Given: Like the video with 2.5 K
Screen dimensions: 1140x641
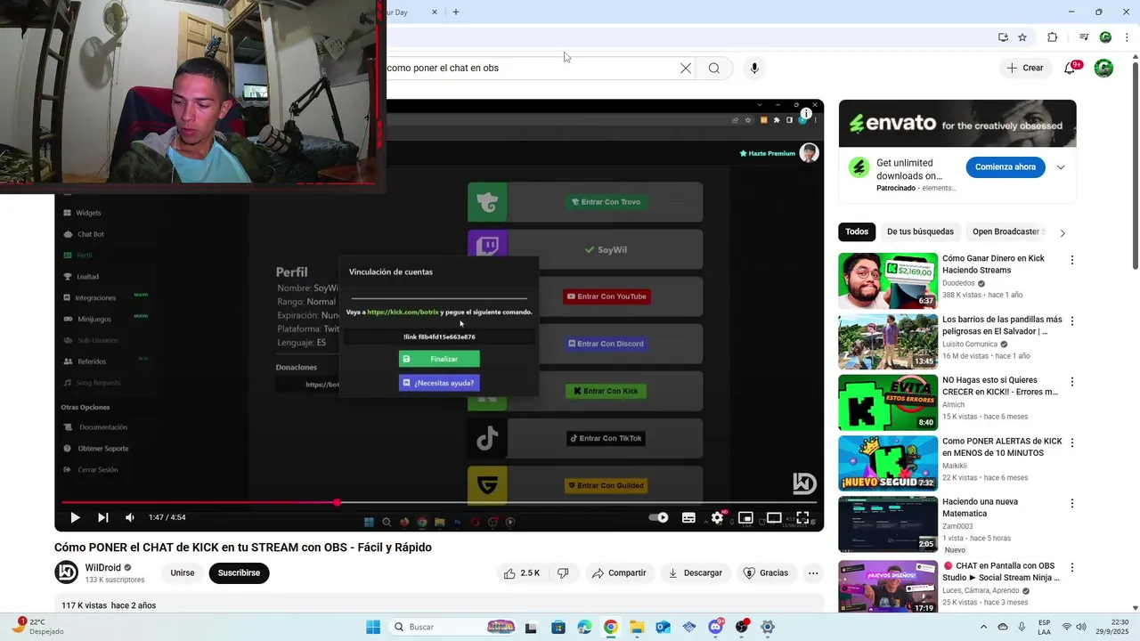Looking at the screenshot, I should tap(522, 572).
